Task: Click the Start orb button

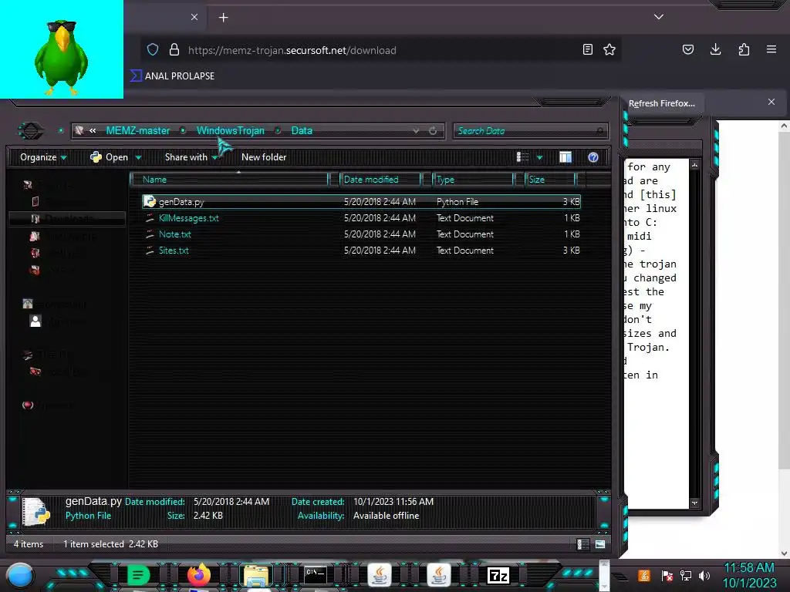Action: (19, 575)
